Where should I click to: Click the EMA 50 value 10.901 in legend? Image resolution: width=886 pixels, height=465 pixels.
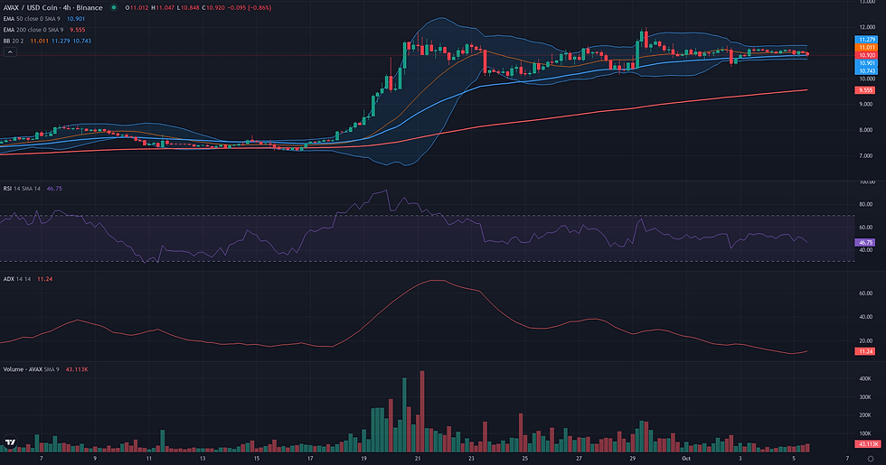coord(76,19)
